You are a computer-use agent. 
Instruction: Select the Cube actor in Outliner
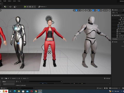point(120,33)
